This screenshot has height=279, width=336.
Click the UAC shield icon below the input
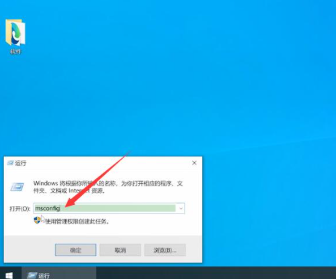[37, 220]
